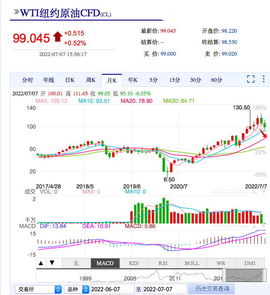Select the 日K chart tab

coord(70,80)
